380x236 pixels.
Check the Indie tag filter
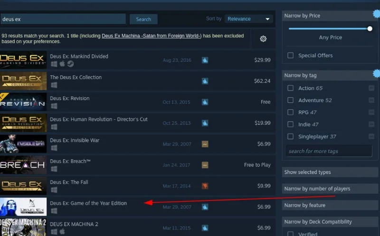pos(290,124)
